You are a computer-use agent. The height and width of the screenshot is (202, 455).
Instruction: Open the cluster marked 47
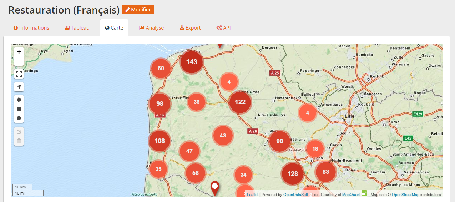click(189, 151)
